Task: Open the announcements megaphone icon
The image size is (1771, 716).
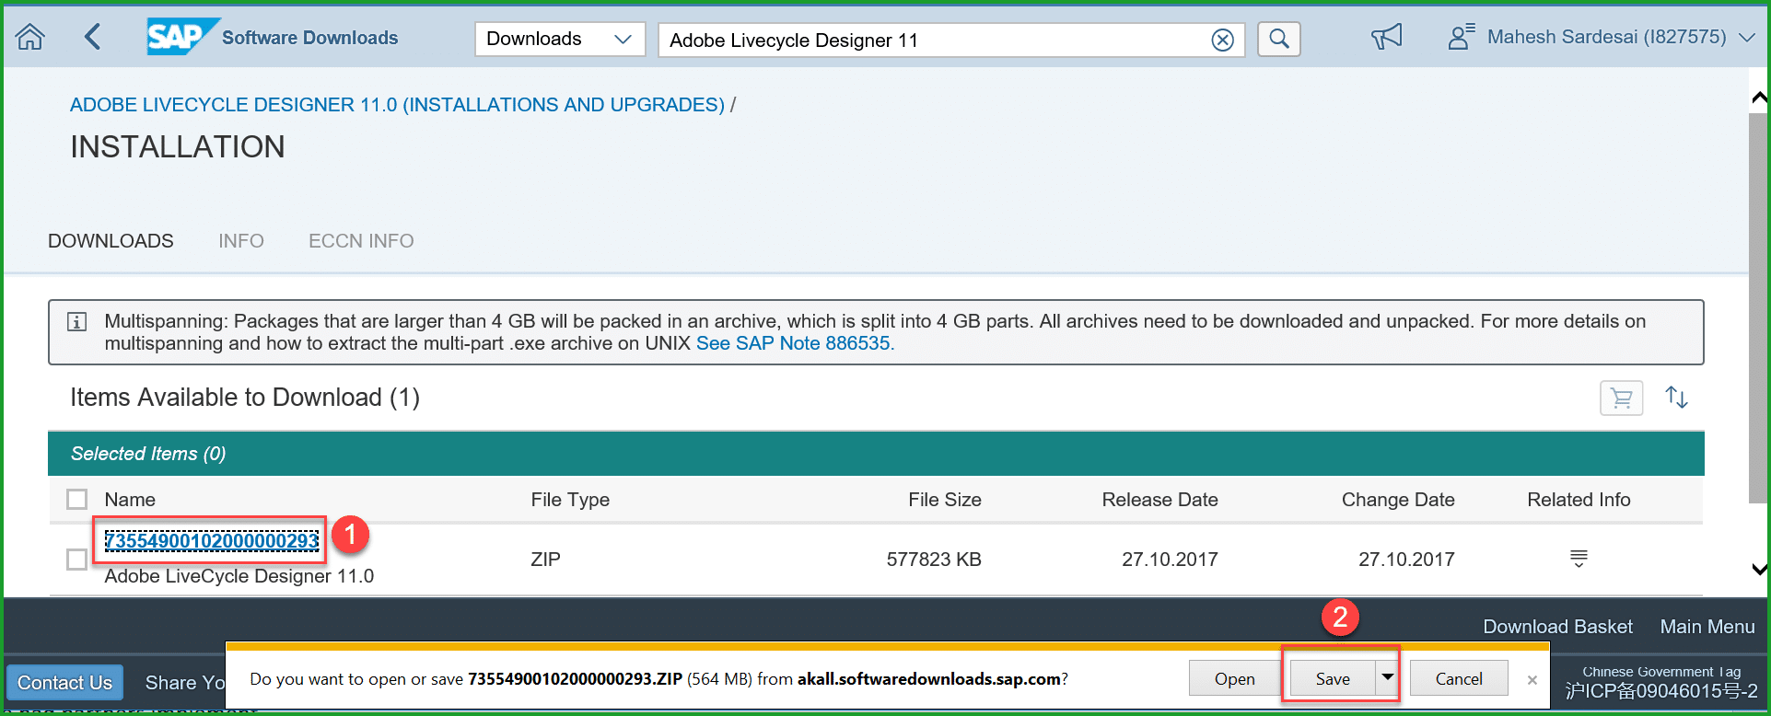Action: coord(1386,37)
